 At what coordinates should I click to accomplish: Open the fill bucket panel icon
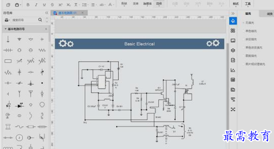(233, 21)
